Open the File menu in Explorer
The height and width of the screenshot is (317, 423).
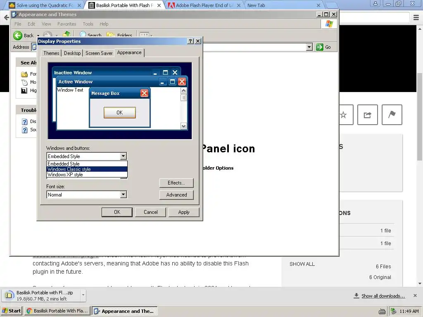[18, 24]
